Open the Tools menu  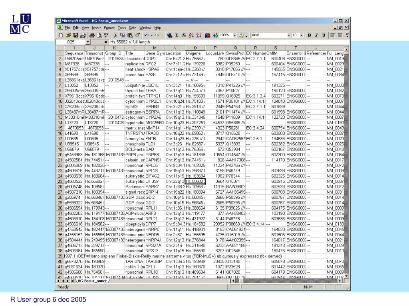coord(122,28)
